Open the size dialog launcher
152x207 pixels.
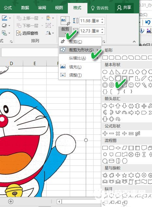coord(104,42)
